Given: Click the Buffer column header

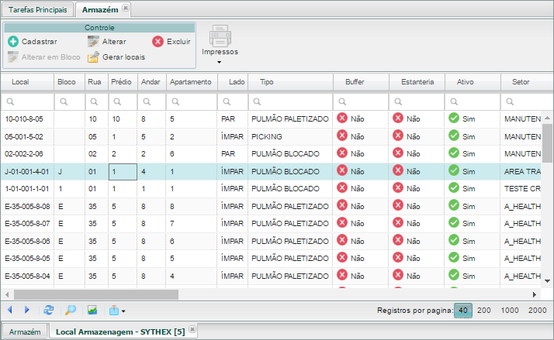Looking at the screenshot, I should [361, 82].
